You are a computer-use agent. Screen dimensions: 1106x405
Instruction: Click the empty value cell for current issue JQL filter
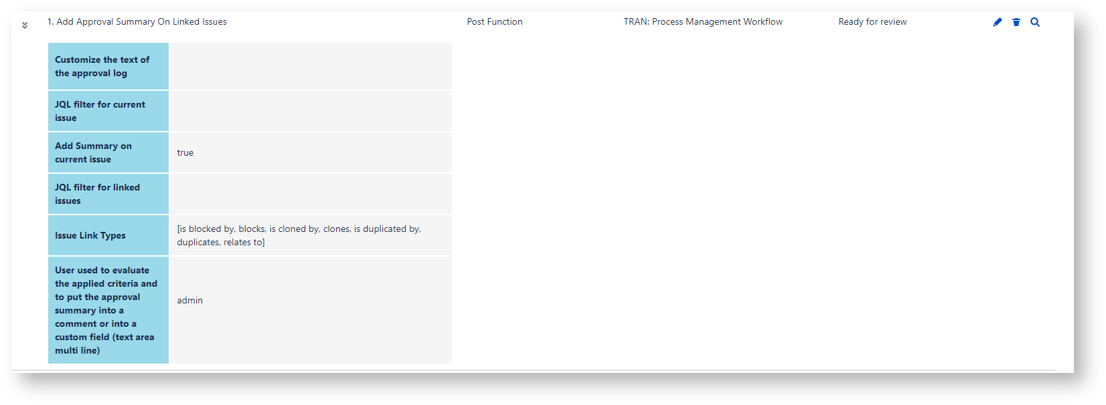tap(311, 111)
